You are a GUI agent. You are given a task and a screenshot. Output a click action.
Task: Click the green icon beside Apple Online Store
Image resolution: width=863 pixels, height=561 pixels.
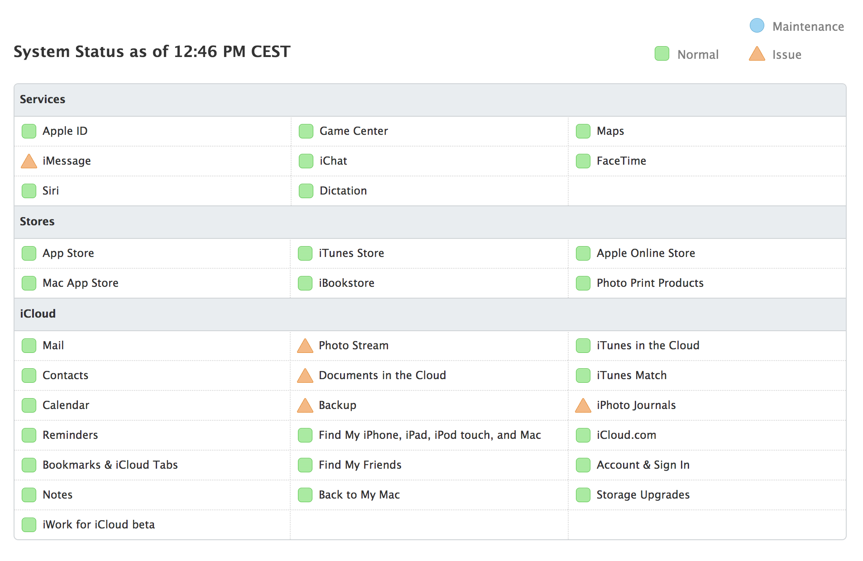(583, 253)
